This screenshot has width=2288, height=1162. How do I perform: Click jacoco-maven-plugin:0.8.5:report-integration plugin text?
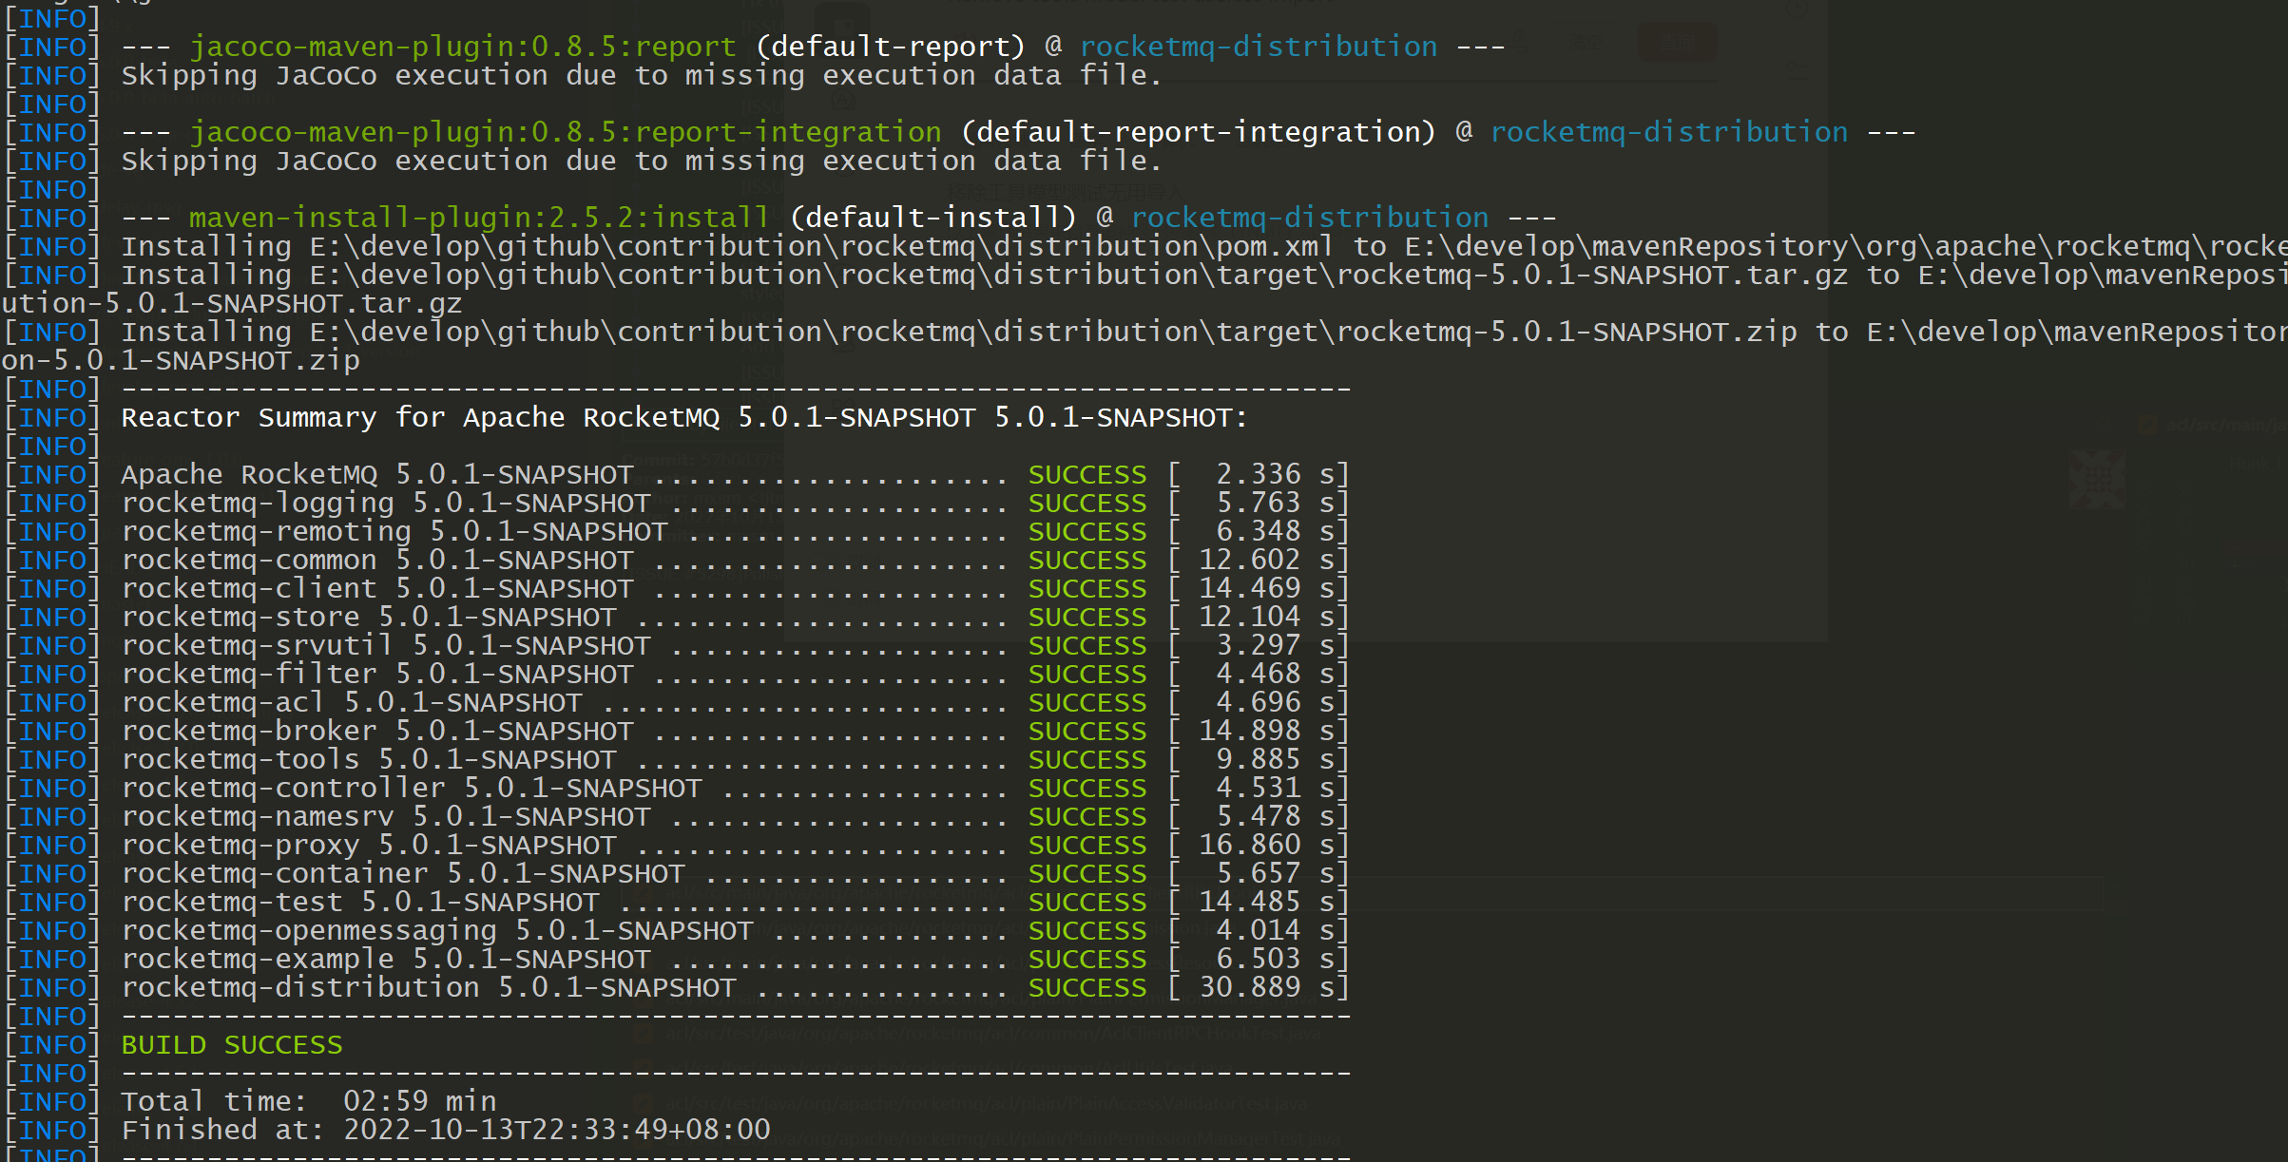[x=565, y=132]
